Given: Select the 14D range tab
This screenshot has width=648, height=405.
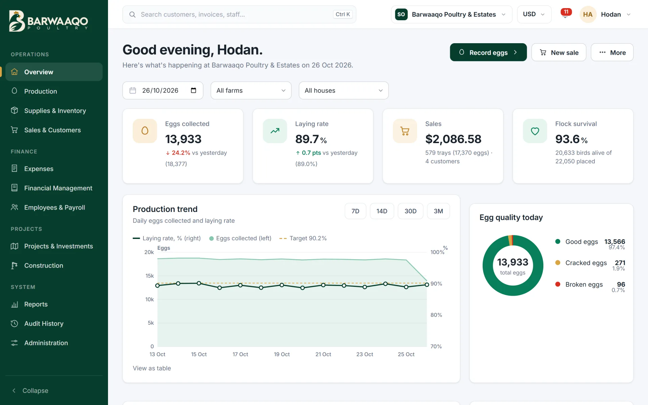Looking at the screenshot, I should pos(382,211).
